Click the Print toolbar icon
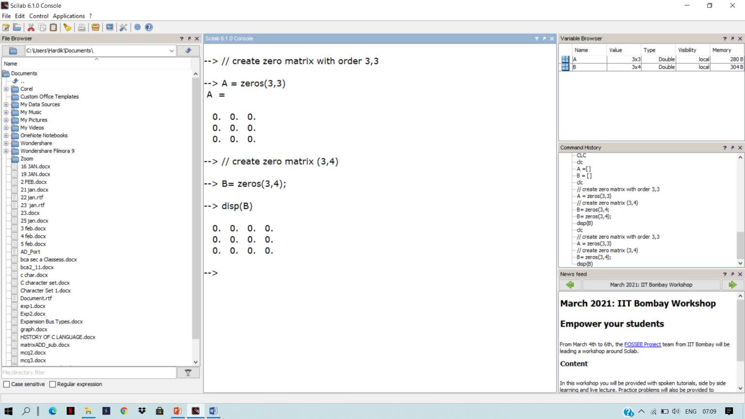The image size is (745, 419). point(81,27)
